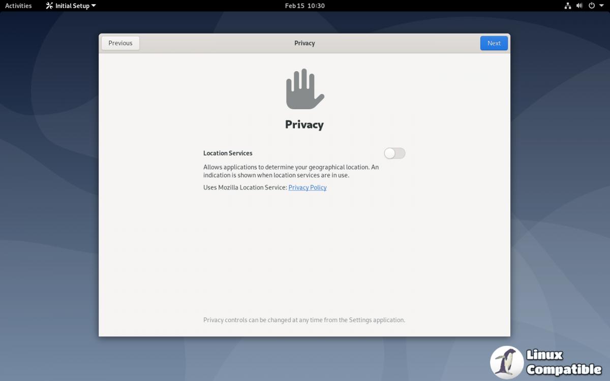The width and height of the screenshot is (610, 381).
Task: Click the Next button
Action: point(494,43)
